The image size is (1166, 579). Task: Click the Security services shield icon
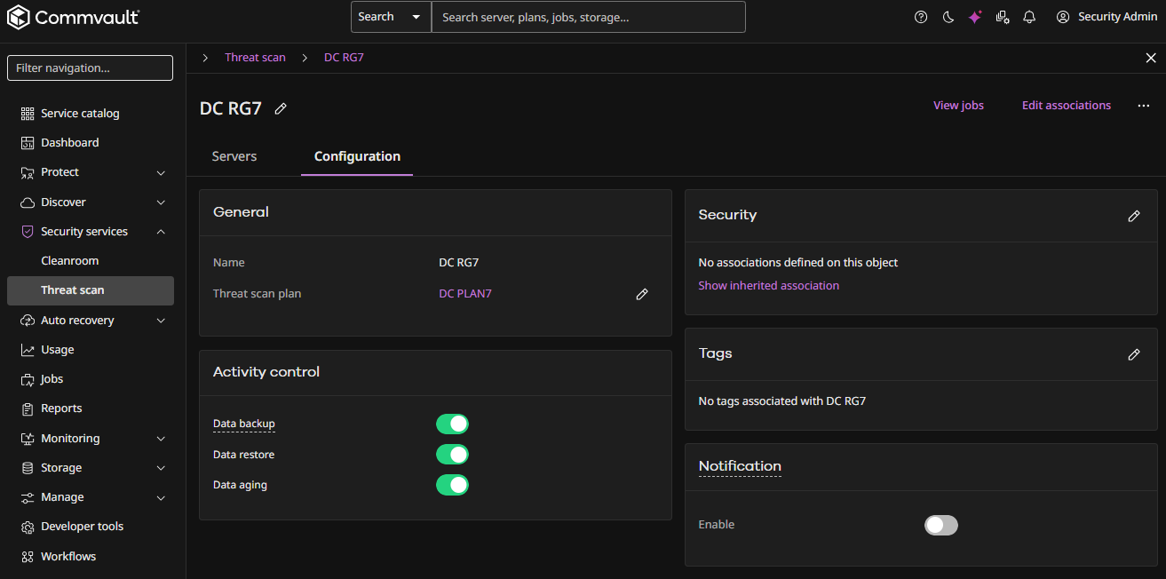28,232
